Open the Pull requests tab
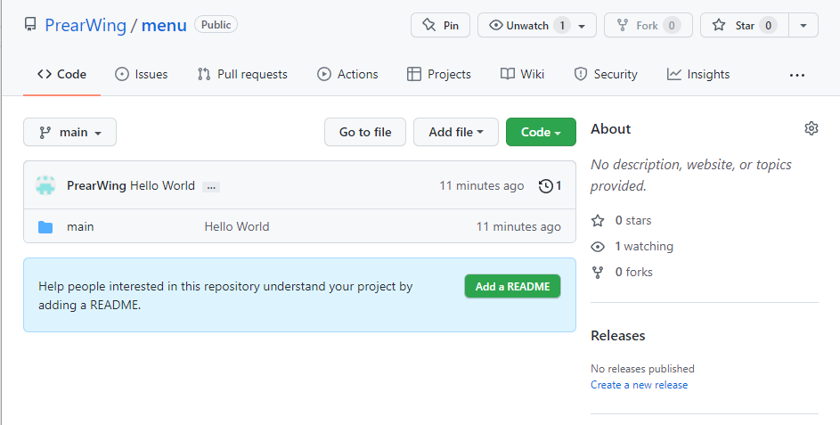Screen dimensions: 840x425 click(x=242, y=74)
